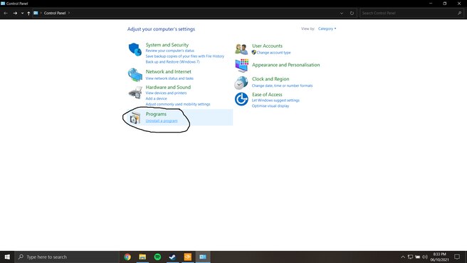Open System and Security category
Screen dimensions: 467x263
[x=167, y=45]
